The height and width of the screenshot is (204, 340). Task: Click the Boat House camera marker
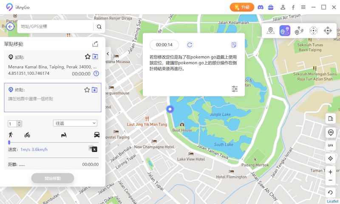(x=182, y=125)
